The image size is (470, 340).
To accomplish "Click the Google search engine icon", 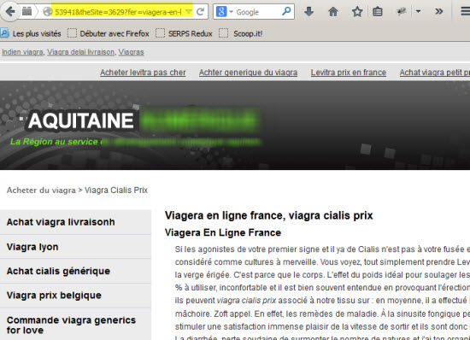I will 221,12.
